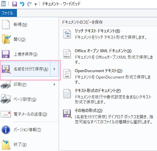The image size is (157, 151).
Task: Click the ODT file icon
Action: pyautogui.click(x=67, y=74)
